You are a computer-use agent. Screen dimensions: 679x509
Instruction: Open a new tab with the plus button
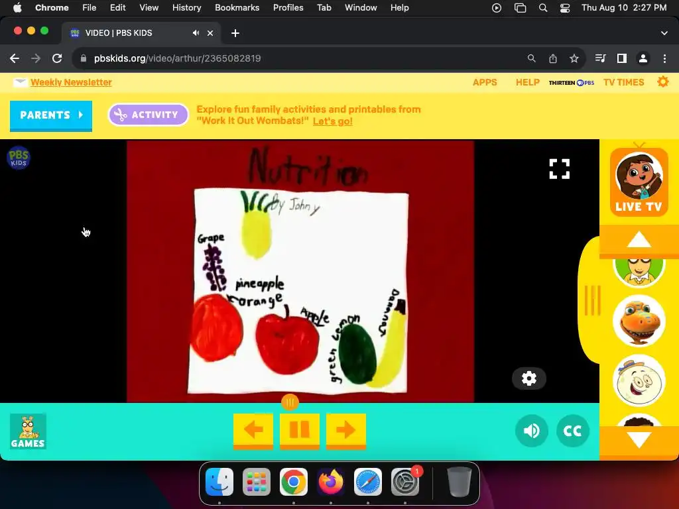pyautogui.click(x=235, y=33)
